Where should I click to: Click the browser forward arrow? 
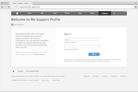tap(5, 7)
